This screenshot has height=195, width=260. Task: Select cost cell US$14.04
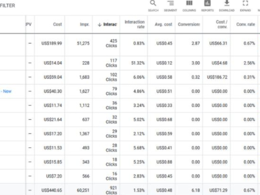point(53,63)
